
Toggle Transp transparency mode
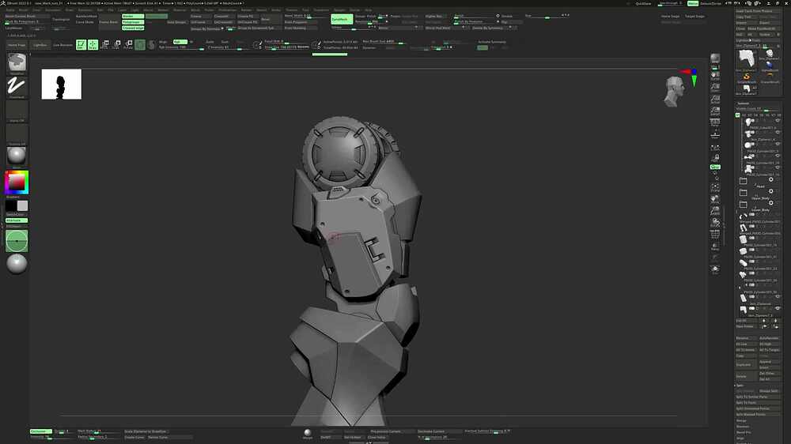715,247
